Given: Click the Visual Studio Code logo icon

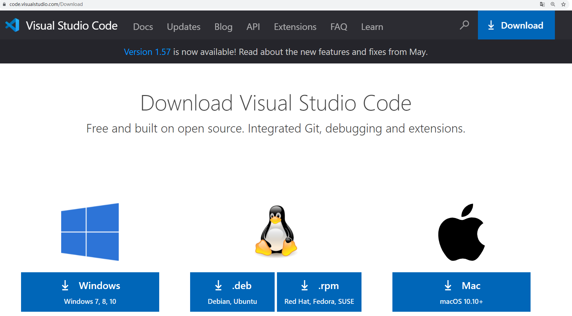Looking at the screenshot, I should click(x=12, y=25).
